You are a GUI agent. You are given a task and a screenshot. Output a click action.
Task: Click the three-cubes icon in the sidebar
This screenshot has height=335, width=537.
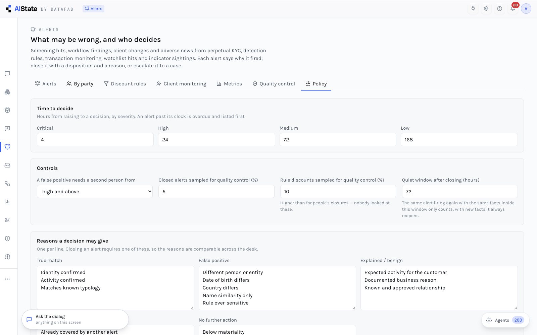click(7, 92)
